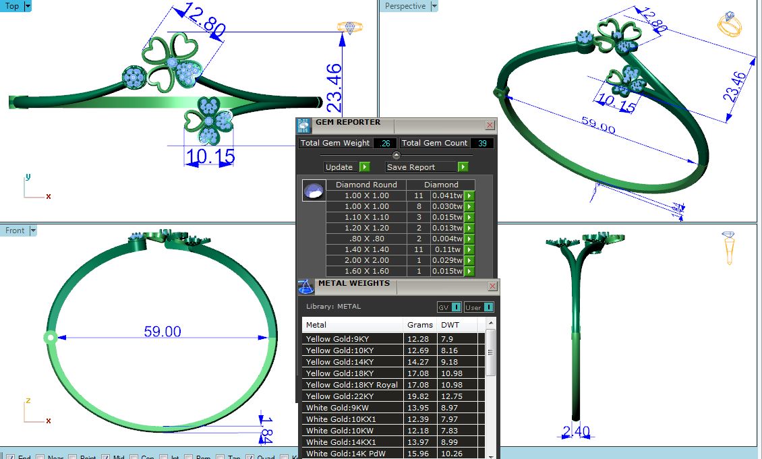762x459 pixels.
Task: Click the ring icon in Top viewport corner
Action: click(349, 28)
